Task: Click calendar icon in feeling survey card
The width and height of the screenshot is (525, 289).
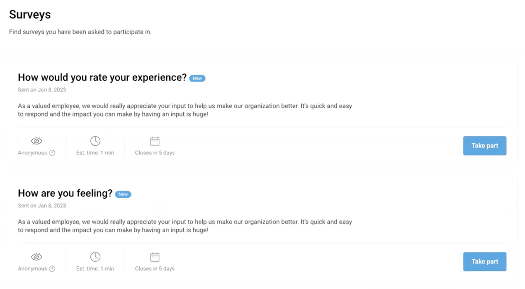Action: tap(155, 257)
